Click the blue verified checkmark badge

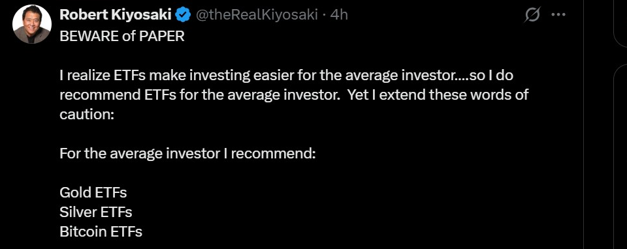[x=184, y=15]
